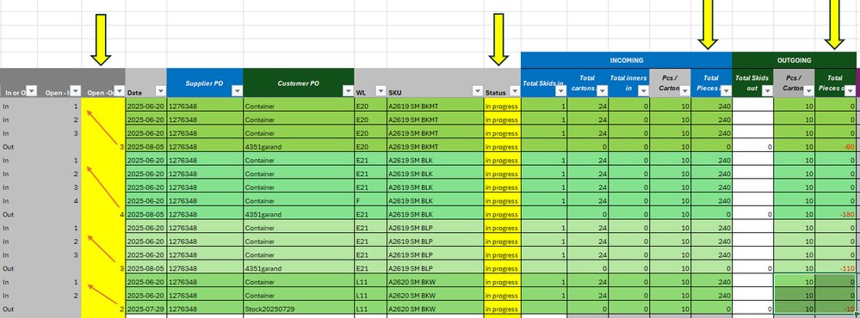Open the Total inners in filter dropdown
Screen dimensions: 860x318
pyautogui.click(x=643, y=91)
